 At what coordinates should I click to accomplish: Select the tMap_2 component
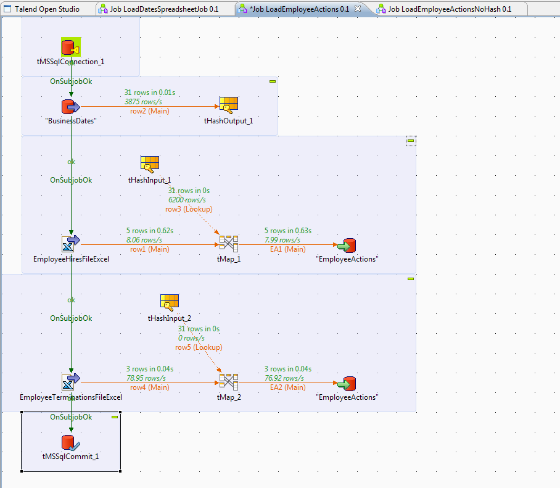(x=229, y=382)
